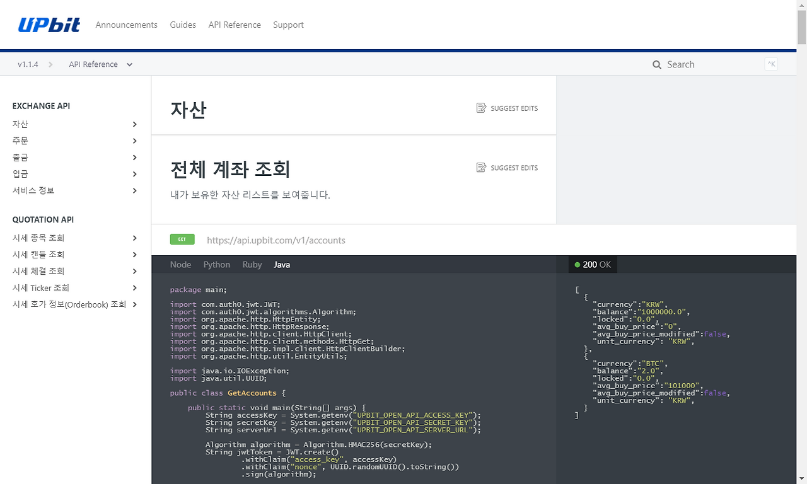Open Support in the top navigation
The width and height of the screenshot is (807, 484).
point(288,25)
